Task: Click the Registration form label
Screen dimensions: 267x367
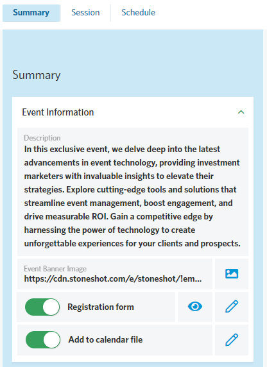Action: (x=101, y=307)
